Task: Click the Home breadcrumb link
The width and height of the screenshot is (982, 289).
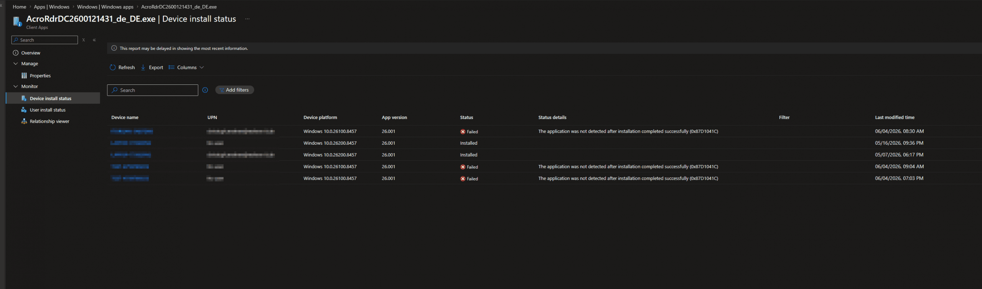Action: (x=19, y=7)
